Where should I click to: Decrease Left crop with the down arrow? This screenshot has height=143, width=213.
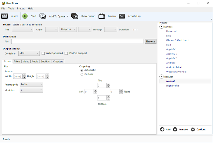(x=96, y=93)
